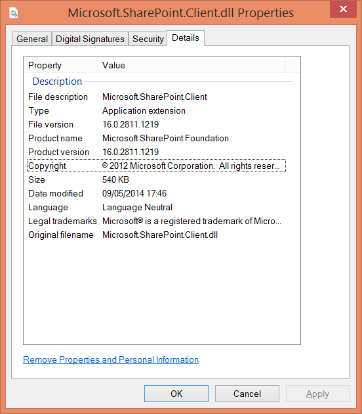362x414 pixels.
Task: Select the Product version label
Action: tap(59, 152)
